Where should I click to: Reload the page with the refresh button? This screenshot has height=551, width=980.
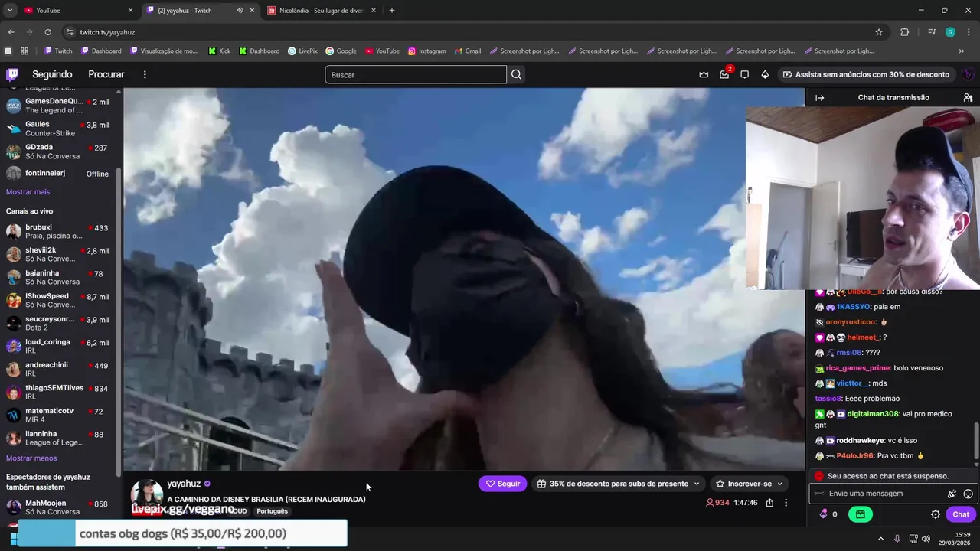click(x=47, y=32)
